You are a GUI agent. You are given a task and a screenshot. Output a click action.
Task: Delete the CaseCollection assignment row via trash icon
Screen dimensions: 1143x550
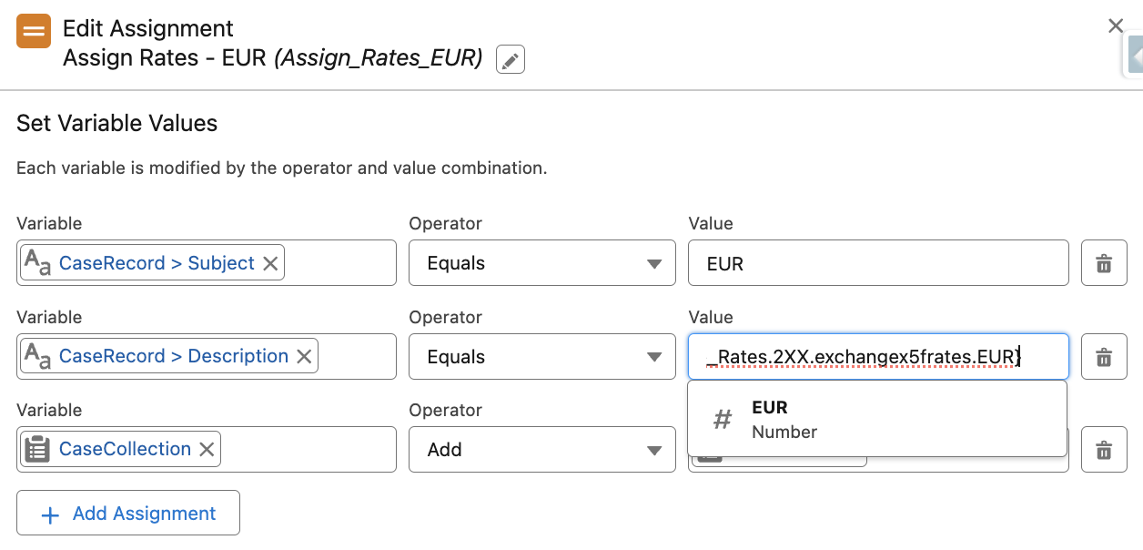(x=1104, y=449)
